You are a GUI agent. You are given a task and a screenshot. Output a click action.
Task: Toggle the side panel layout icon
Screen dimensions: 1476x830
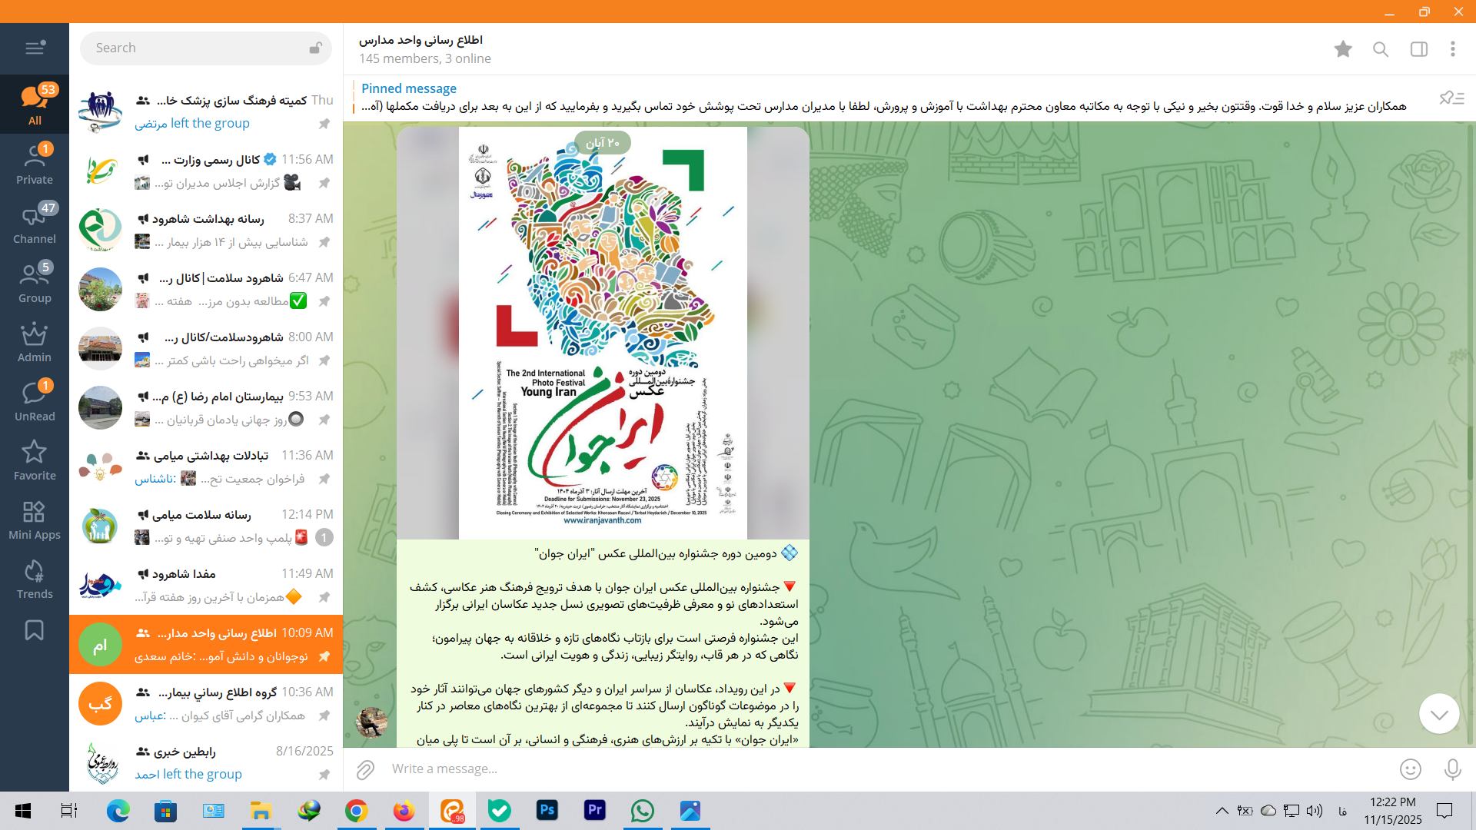pyautogui.click(x=1418, y=49)
